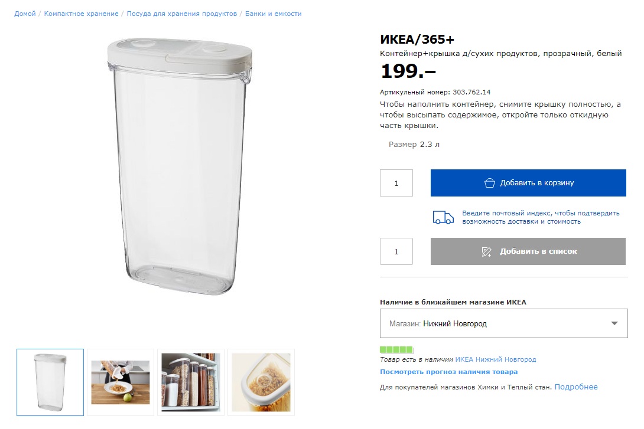This screenshot has width=644, height=429.
Task: Select the pantry shelf containers thumbnail
Action: (x=191, y=382)
